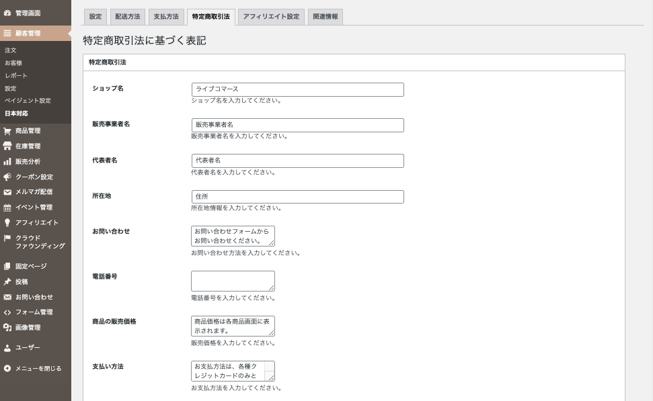Switch to the アフィリエイト設定 tab
The height and width of the screenshot is (401, 653).
click(271, 17)
